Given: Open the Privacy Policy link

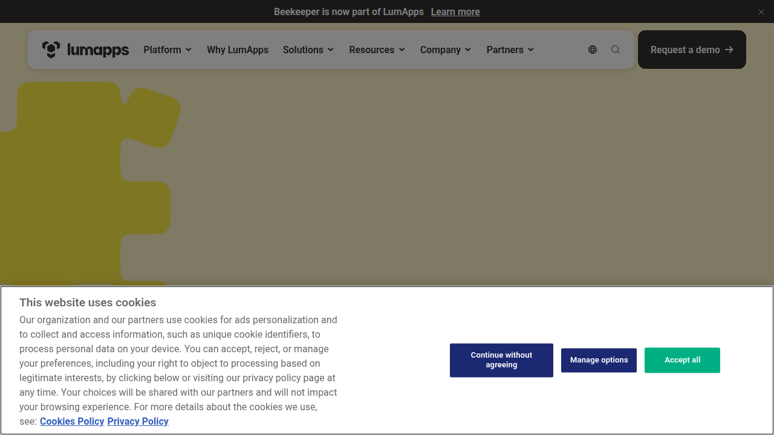Looking at the screenshot, I should coord(138,421).
